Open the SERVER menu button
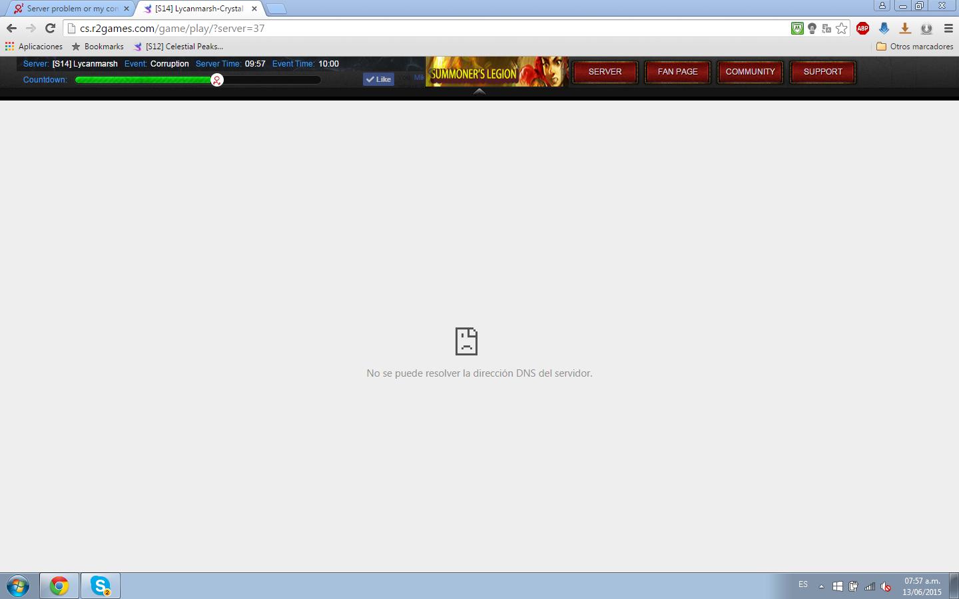This screenshot has width=959, height=599. pyautogui.click(x=605, y=72)
